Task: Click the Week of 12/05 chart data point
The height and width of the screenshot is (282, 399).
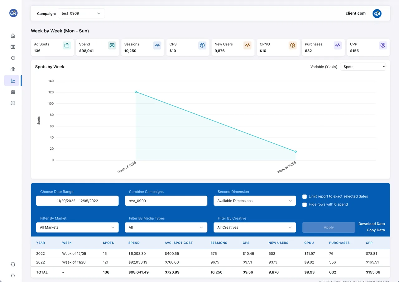Action: [296, 152]
